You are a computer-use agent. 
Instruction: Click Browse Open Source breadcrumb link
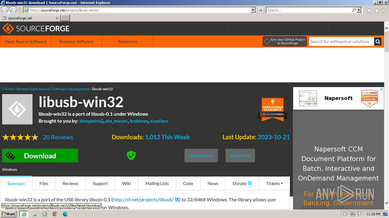tap(33, 89)
